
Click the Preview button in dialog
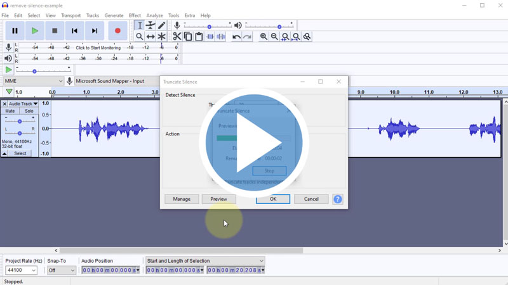point(218,199)
